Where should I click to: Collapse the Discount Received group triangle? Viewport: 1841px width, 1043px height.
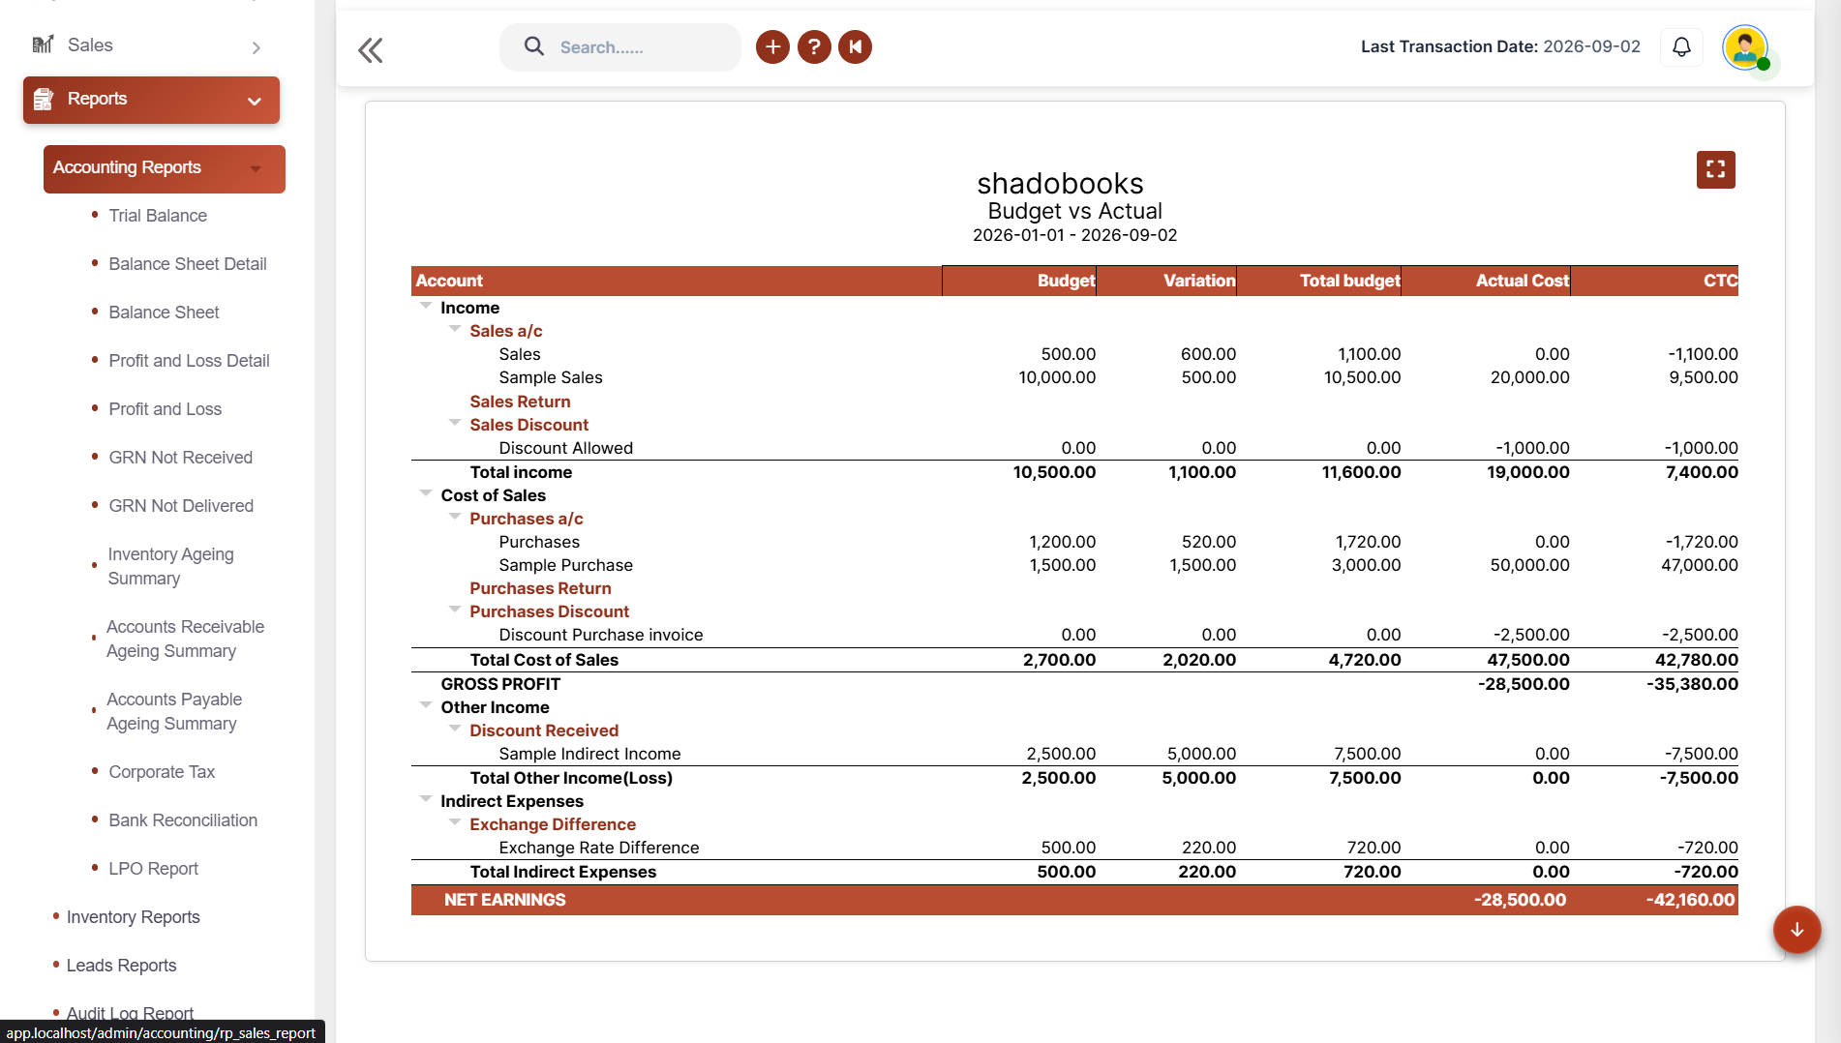pyautogui.click(x=455, y=729)
